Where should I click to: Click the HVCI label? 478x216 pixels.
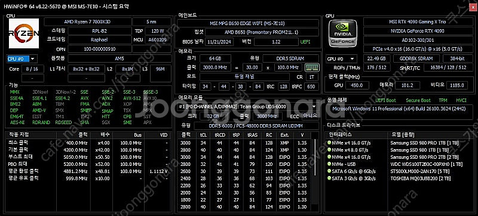tap(461, 100)
